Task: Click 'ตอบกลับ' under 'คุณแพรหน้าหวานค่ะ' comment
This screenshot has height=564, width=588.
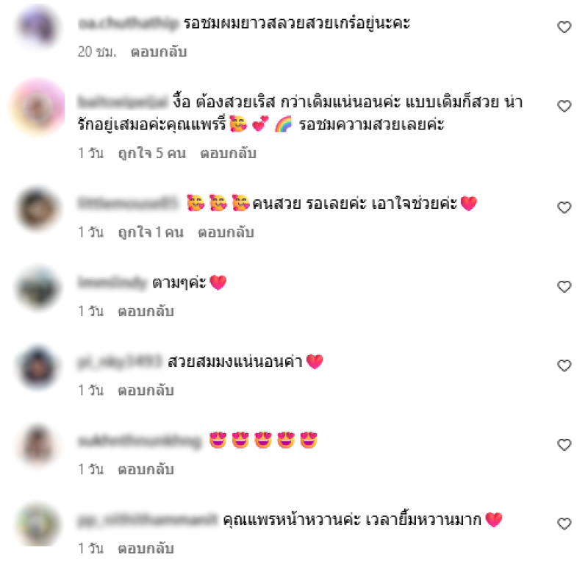Action: point(146,549)
